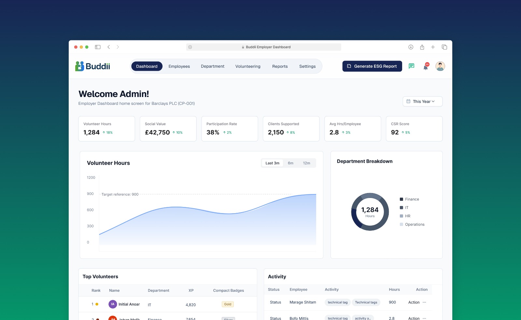This screenshot has height=320, width=521.
Task: Click the browser share icon
Action: (422, 47)
